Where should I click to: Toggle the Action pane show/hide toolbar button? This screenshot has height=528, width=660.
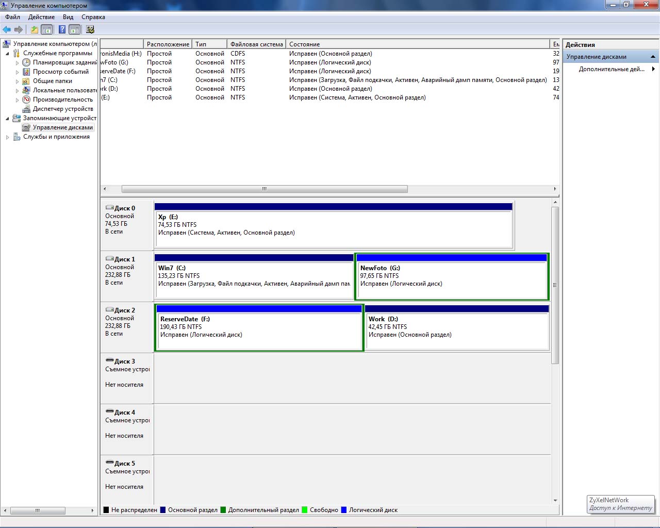point(74,30)
